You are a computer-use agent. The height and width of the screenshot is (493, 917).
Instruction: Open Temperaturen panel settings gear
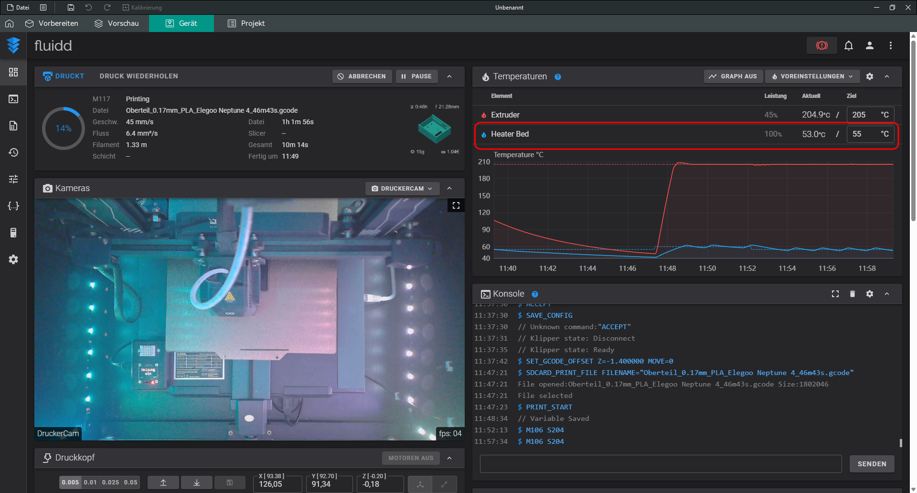pyautogui.click(x=870, y=76)
